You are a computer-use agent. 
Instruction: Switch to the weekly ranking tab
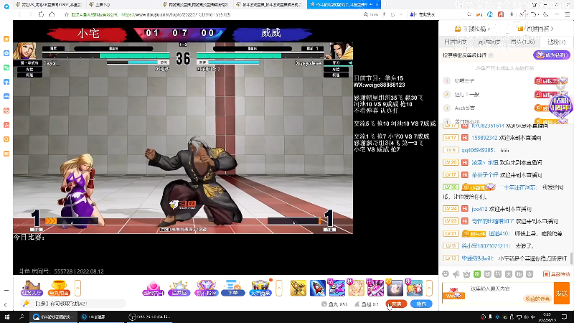489,42
